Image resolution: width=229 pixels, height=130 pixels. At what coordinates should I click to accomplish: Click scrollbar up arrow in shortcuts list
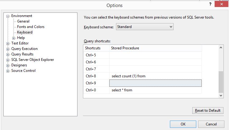click(x=221, y=47)
